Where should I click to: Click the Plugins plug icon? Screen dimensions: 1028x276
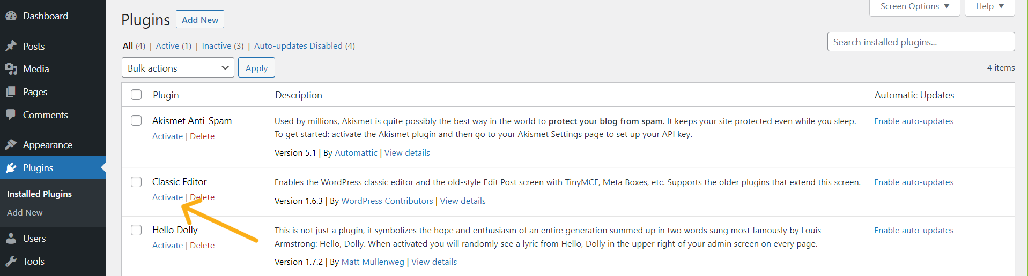11,168
